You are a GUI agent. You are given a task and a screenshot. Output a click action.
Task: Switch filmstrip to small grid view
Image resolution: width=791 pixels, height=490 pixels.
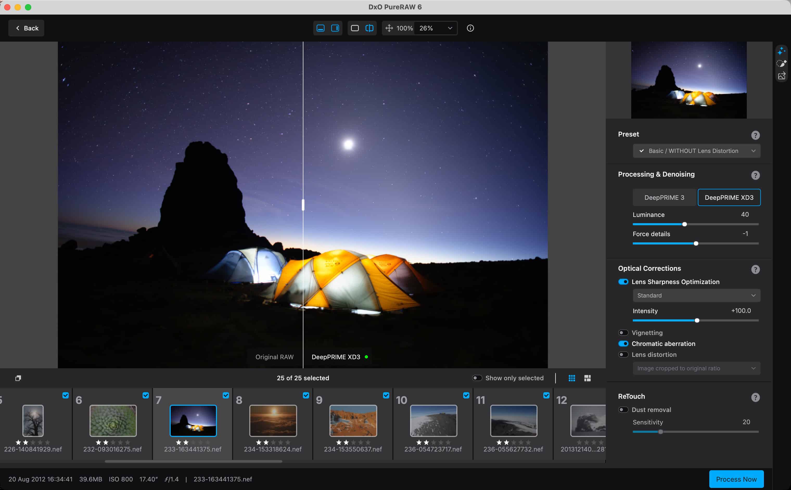(572, 378)
